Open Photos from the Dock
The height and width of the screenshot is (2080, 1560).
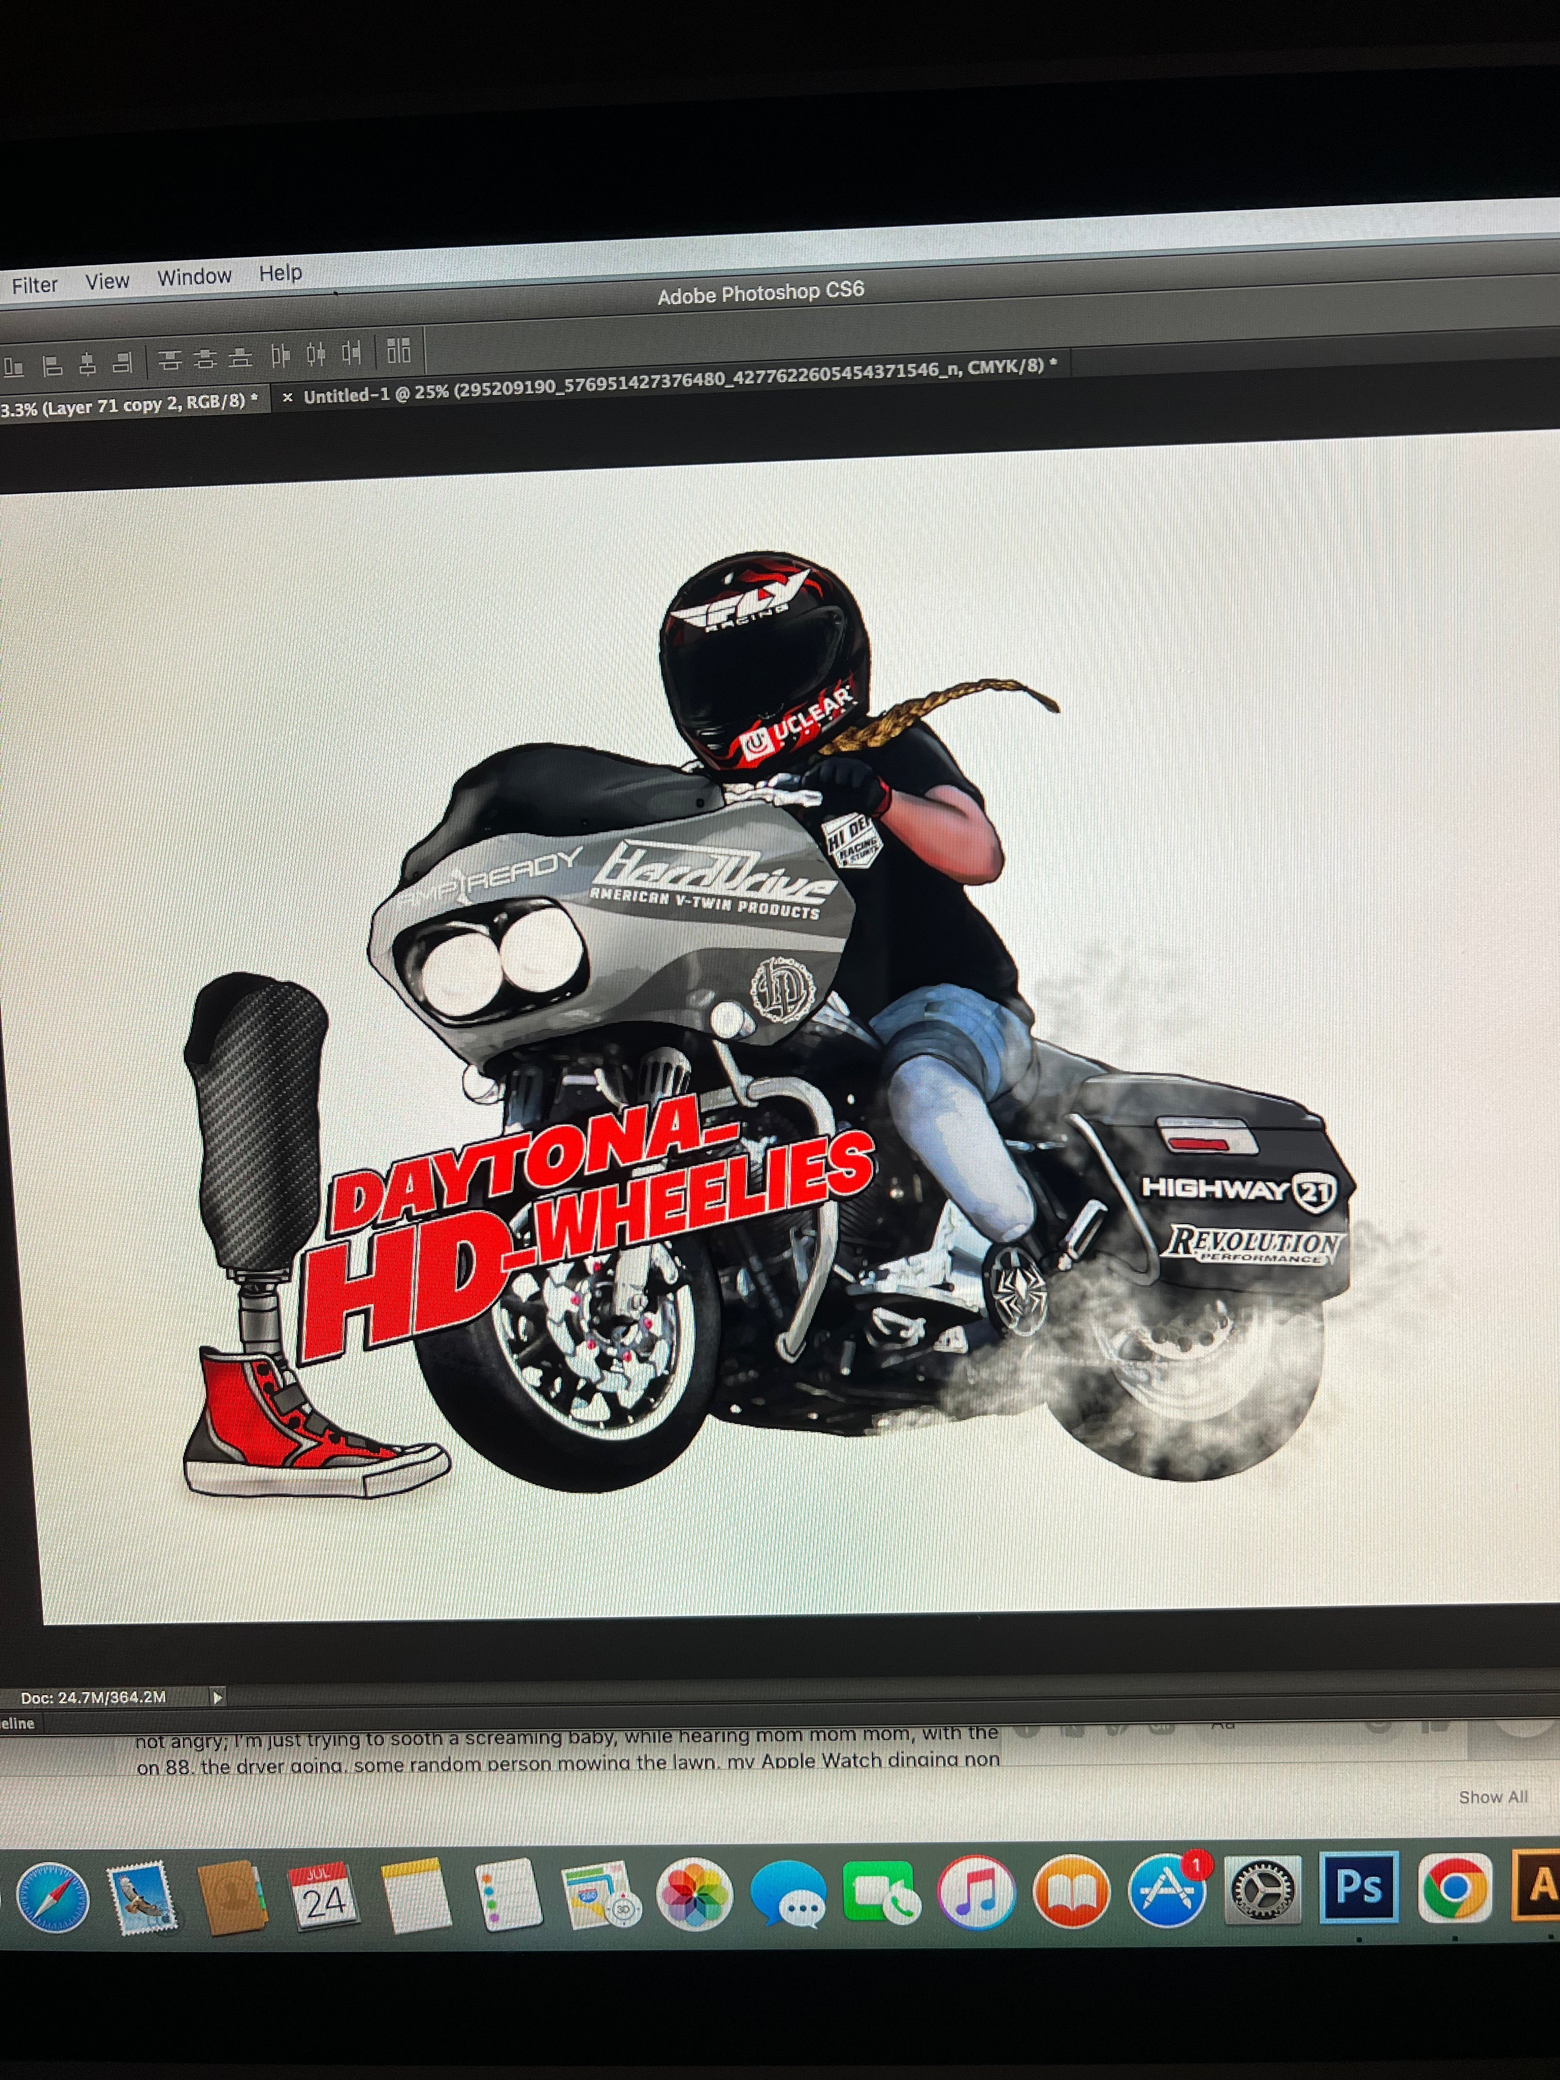point(695,1893)
